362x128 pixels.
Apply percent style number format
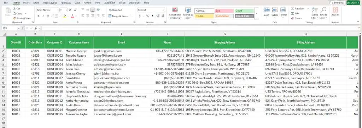point(147,16)
